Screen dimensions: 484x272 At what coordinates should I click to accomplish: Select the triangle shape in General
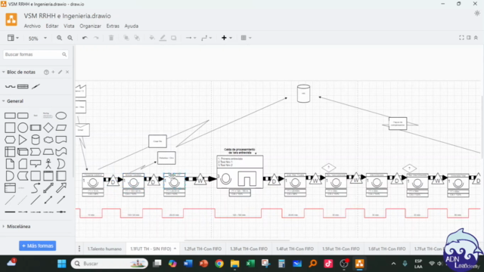click(x=23, y=140)
